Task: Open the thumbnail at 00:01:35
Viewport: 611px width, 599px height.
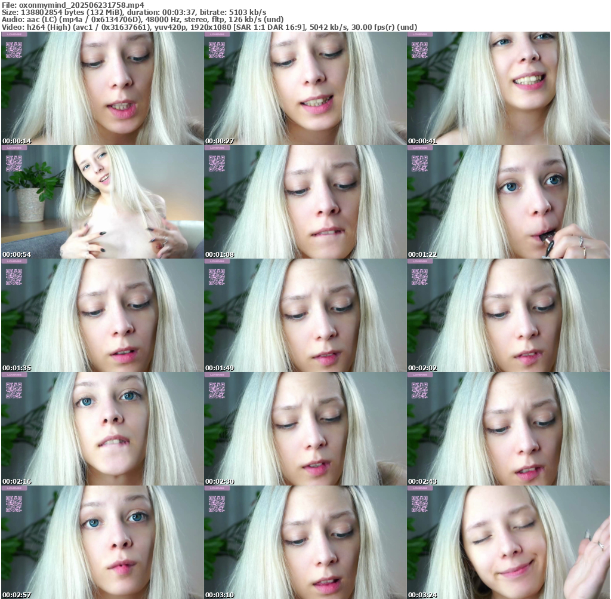Action: point(102,315)
